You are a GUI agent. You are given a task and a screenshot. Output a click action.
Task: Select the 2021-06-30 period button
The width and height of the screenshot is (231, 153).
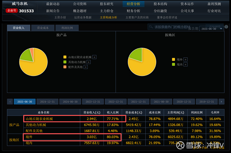click(161, 102)
